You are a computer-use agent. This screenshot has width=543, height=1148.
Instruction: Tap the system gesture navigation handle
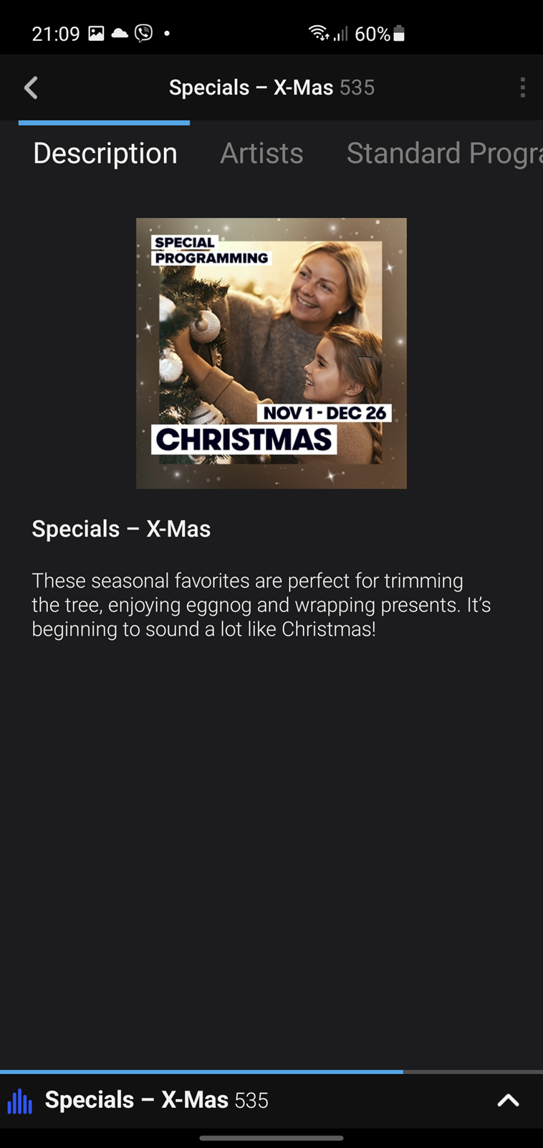[x=271, y=1138]
